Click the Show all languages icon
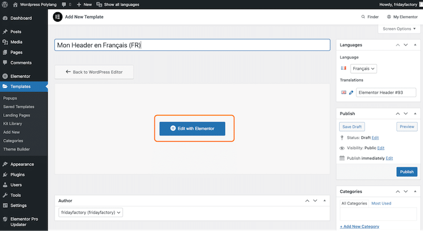This screenshot has height=231, width=423. [99, 5]
